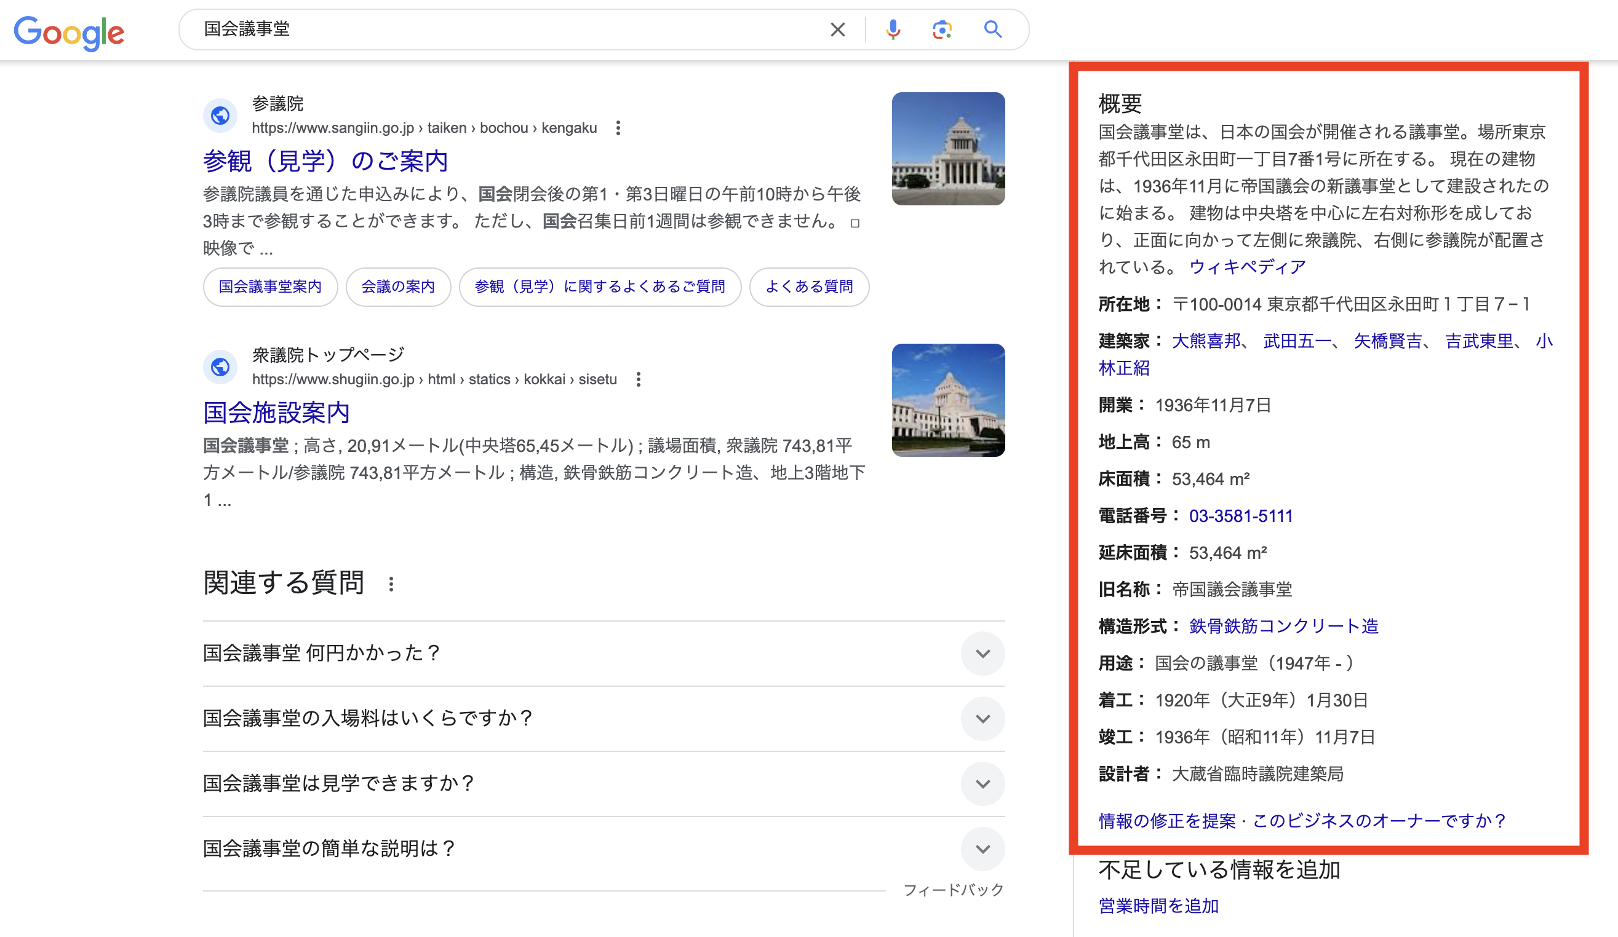Click the blue magnifier search icon
Screen dimensions: 1618x937
pos(992,30)
